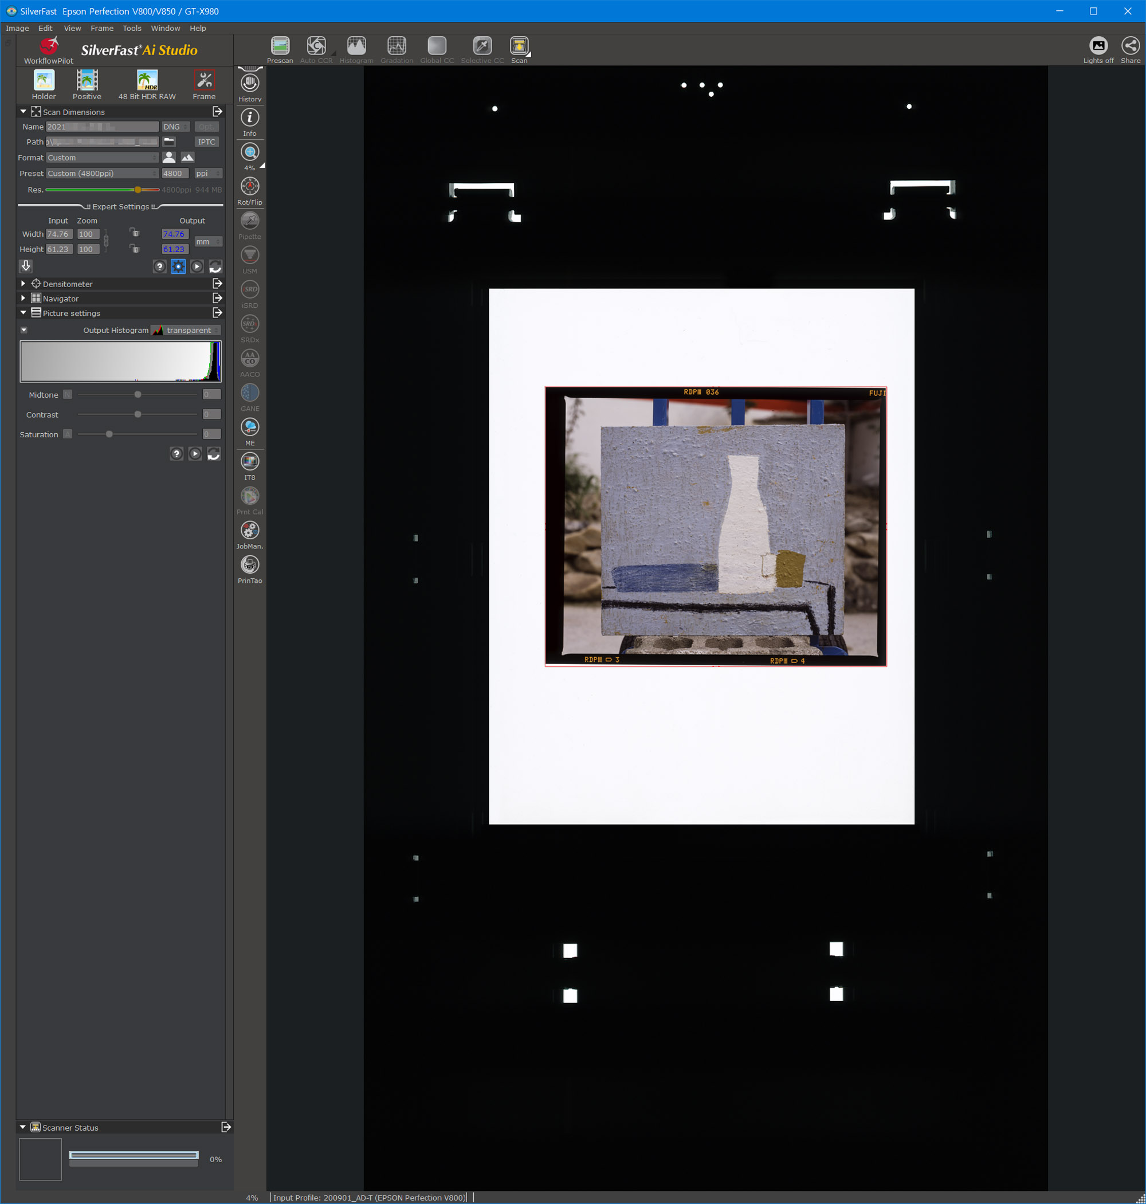Screen dimensions: 1146x1204
Task: Toggle the Midtone N button
Action: [x=68, y=395]
